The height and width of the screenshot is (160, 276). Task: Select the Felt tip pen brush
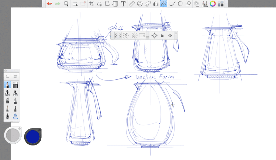click(x=15, y=108)
